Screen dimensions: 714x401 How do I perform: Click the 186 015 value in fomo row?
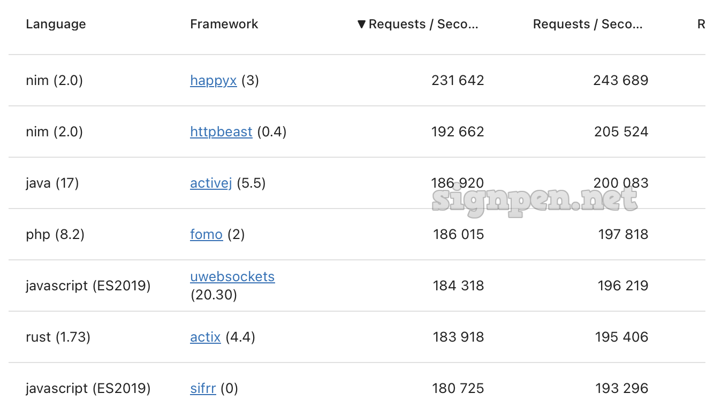[x=458, y=234]
